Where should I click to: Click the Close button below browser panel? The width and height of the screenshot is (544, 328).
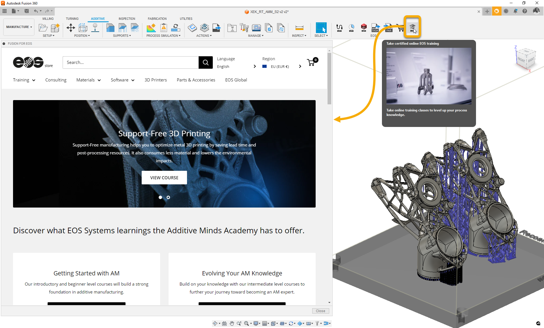click(x=320, y=311)
